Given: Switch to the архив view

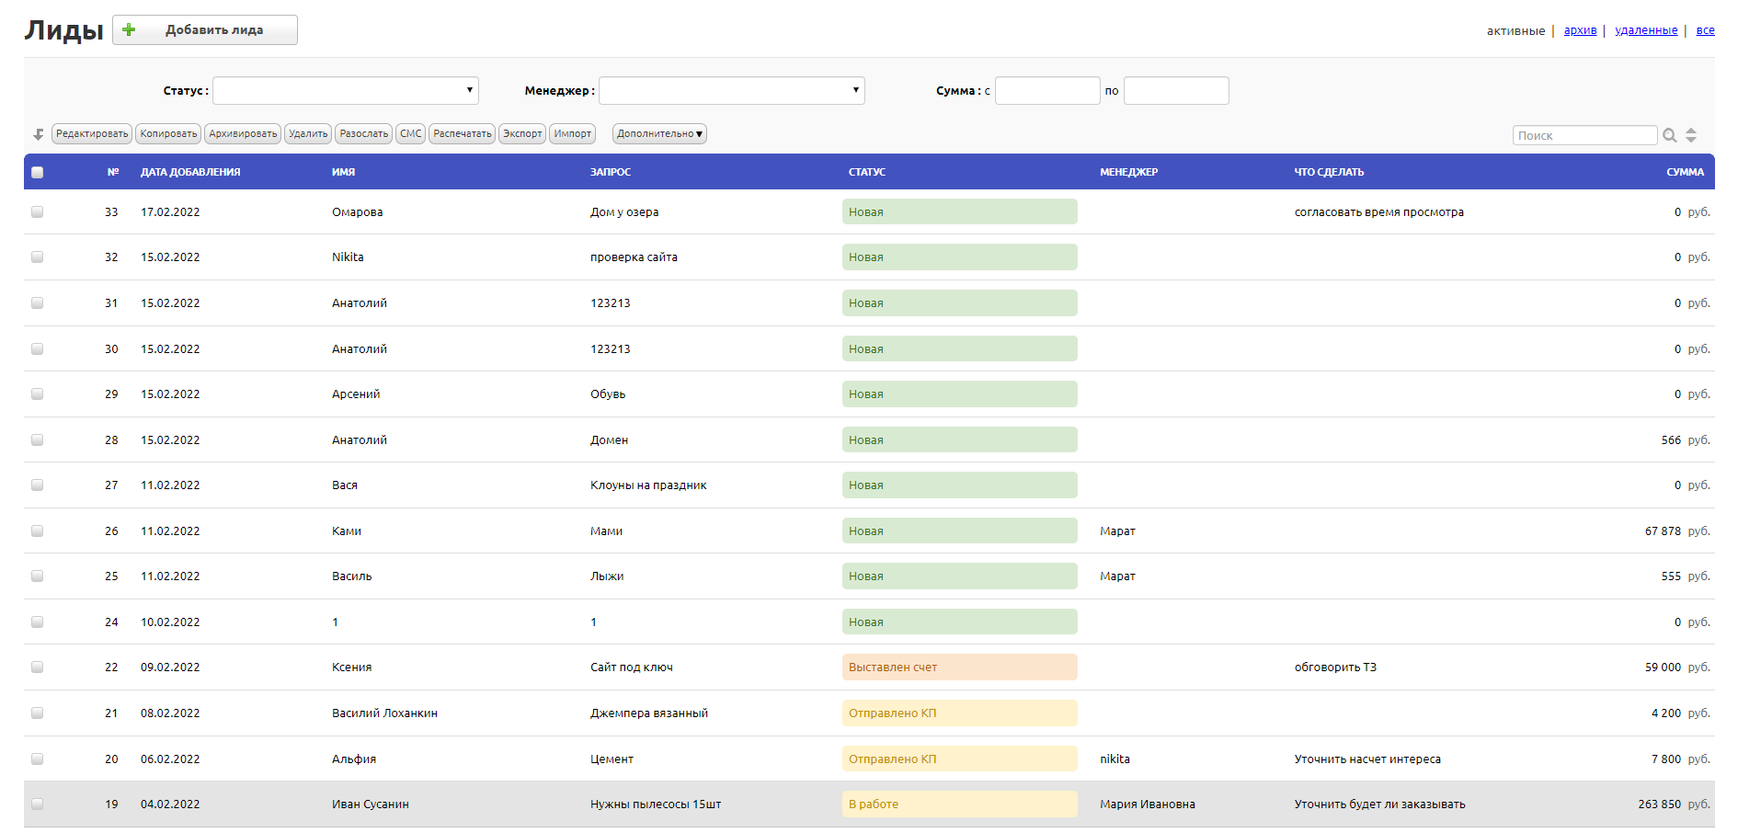Looking at the screenshot, I should coord(1580,30).
